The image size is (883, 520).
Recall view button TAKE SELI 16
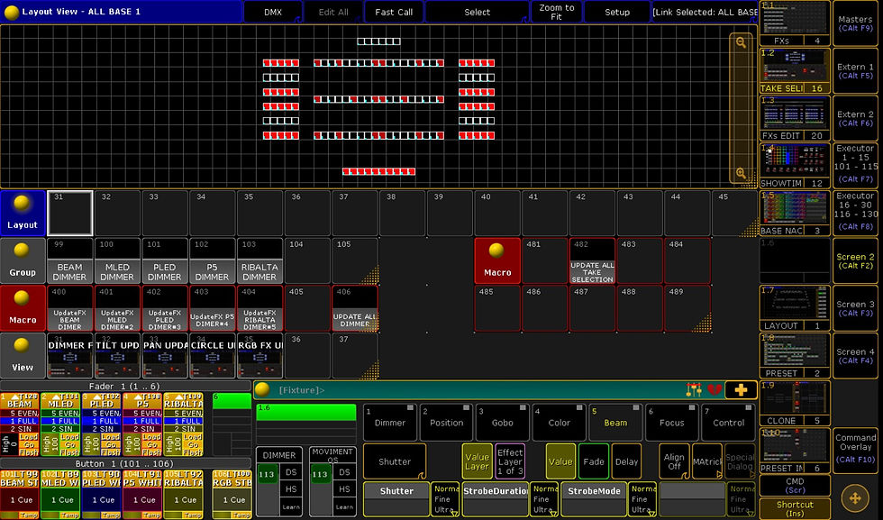[x=795, y=71]
